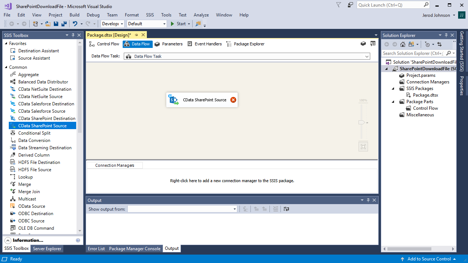Image resolution: width=468 pixels, height=263 pixels.
Task: Click the Search Solution Explorer input field
Action: [x=415, y=53]
